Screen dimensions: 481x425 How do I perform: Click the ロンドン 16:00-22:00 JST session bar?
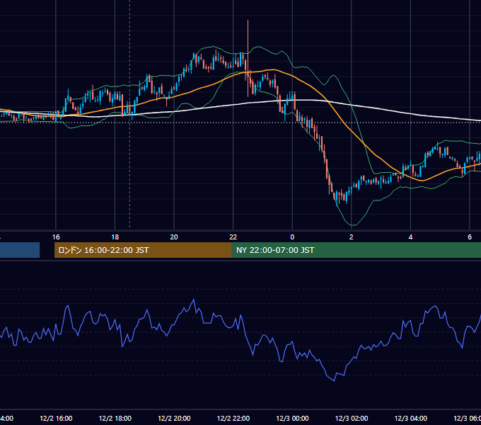tap(143, 250)
